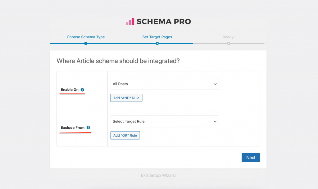318x189 pixels.
Task: Click Exit Setup Wizard link
Action: 158,175
